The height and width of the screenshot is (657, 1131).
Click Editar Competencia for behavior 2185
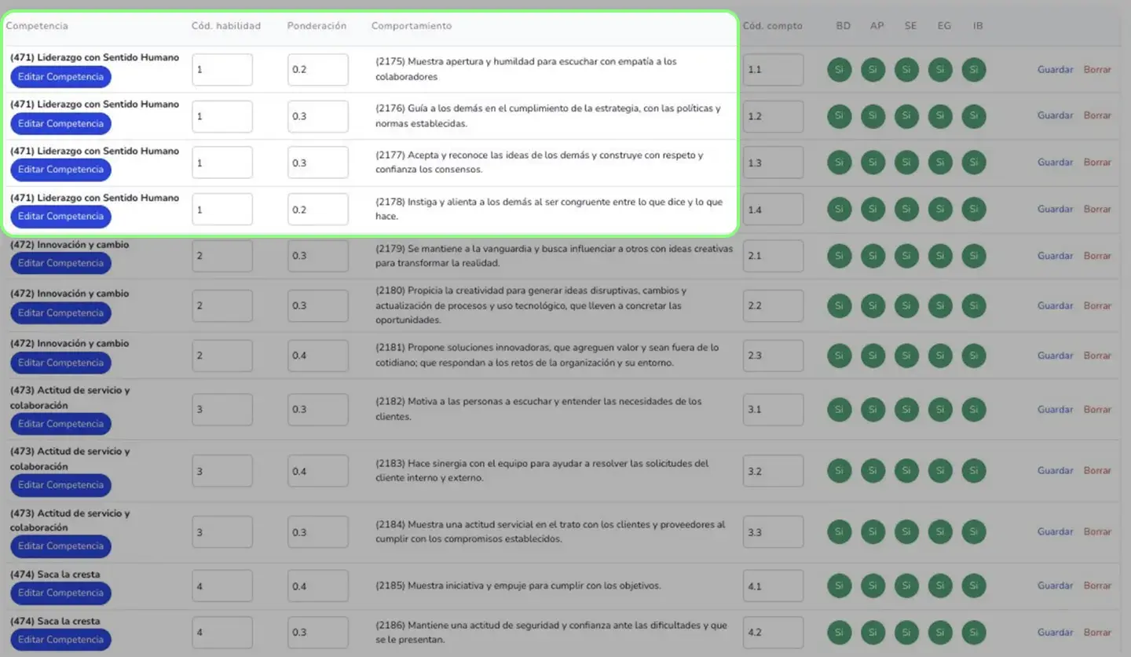pos(60,593)
